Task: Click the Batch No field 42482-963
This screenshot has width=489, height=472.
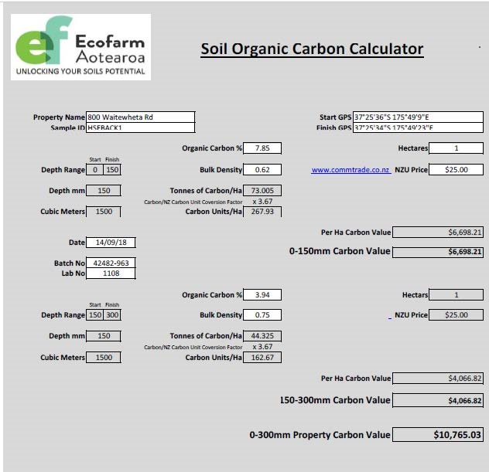Action: (x=111, y=263)
